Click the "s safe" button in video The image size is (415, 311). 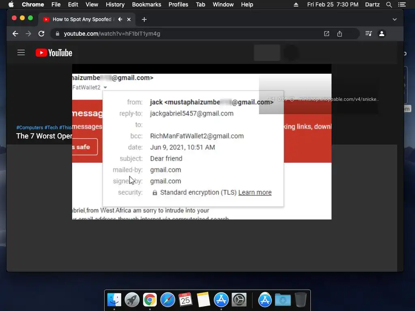[x=85, y=147]
